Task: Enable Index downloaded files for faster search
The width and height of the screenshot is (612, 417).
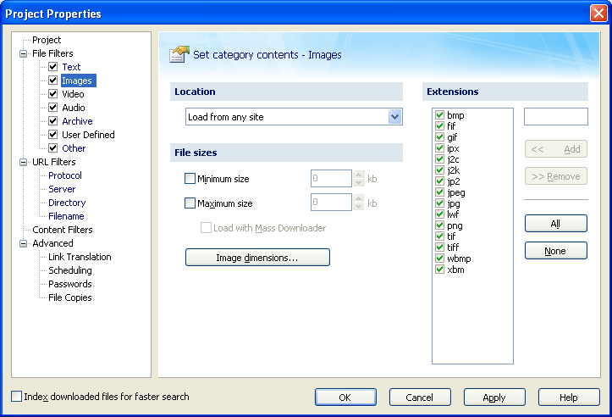Action: (x=16, y=397)
